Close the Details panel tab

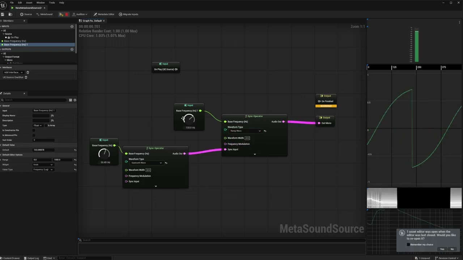[24, 93]
